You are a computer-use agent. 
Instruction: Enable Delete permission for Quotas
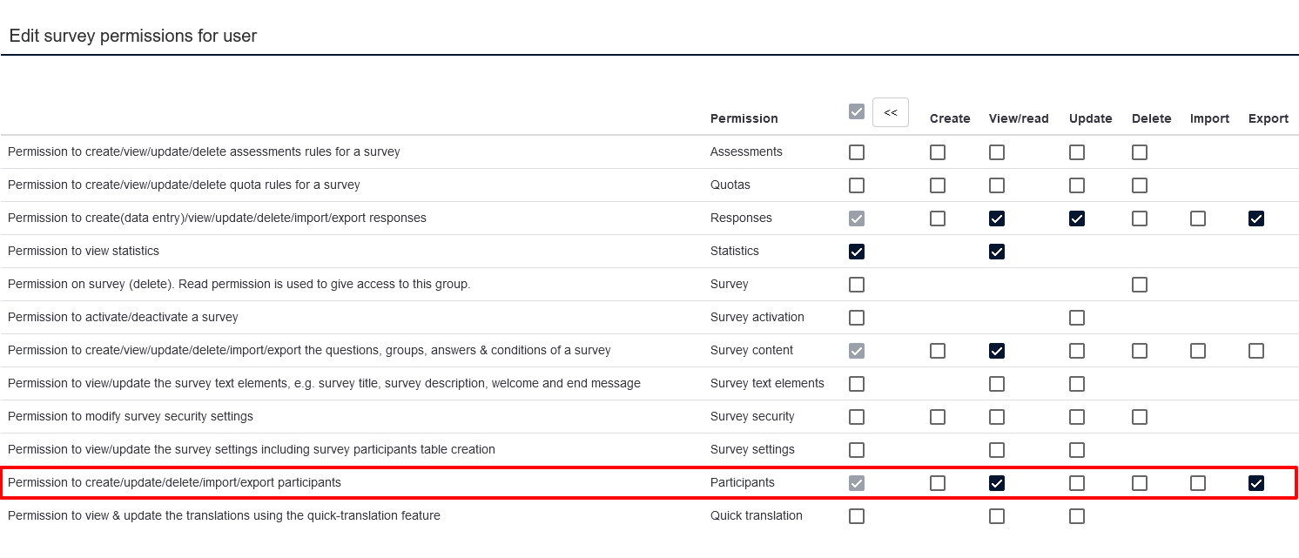click(1140, 185)
